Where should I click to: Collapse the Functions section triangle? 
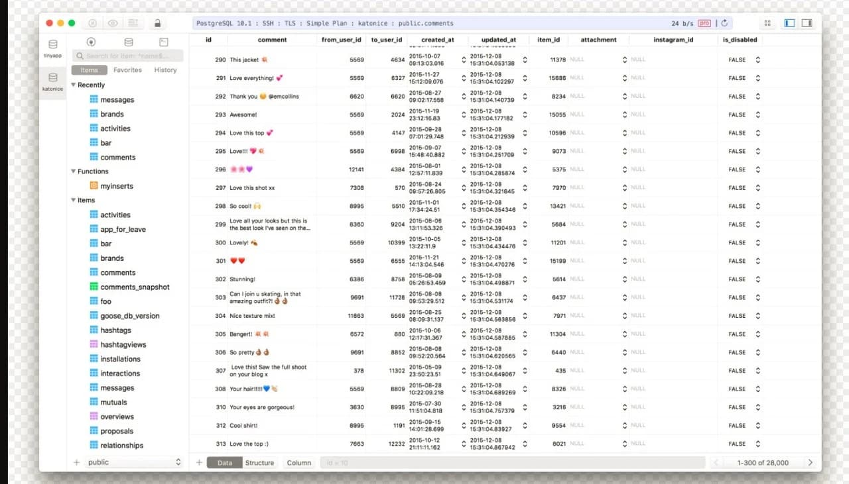(x=73, y=171)
